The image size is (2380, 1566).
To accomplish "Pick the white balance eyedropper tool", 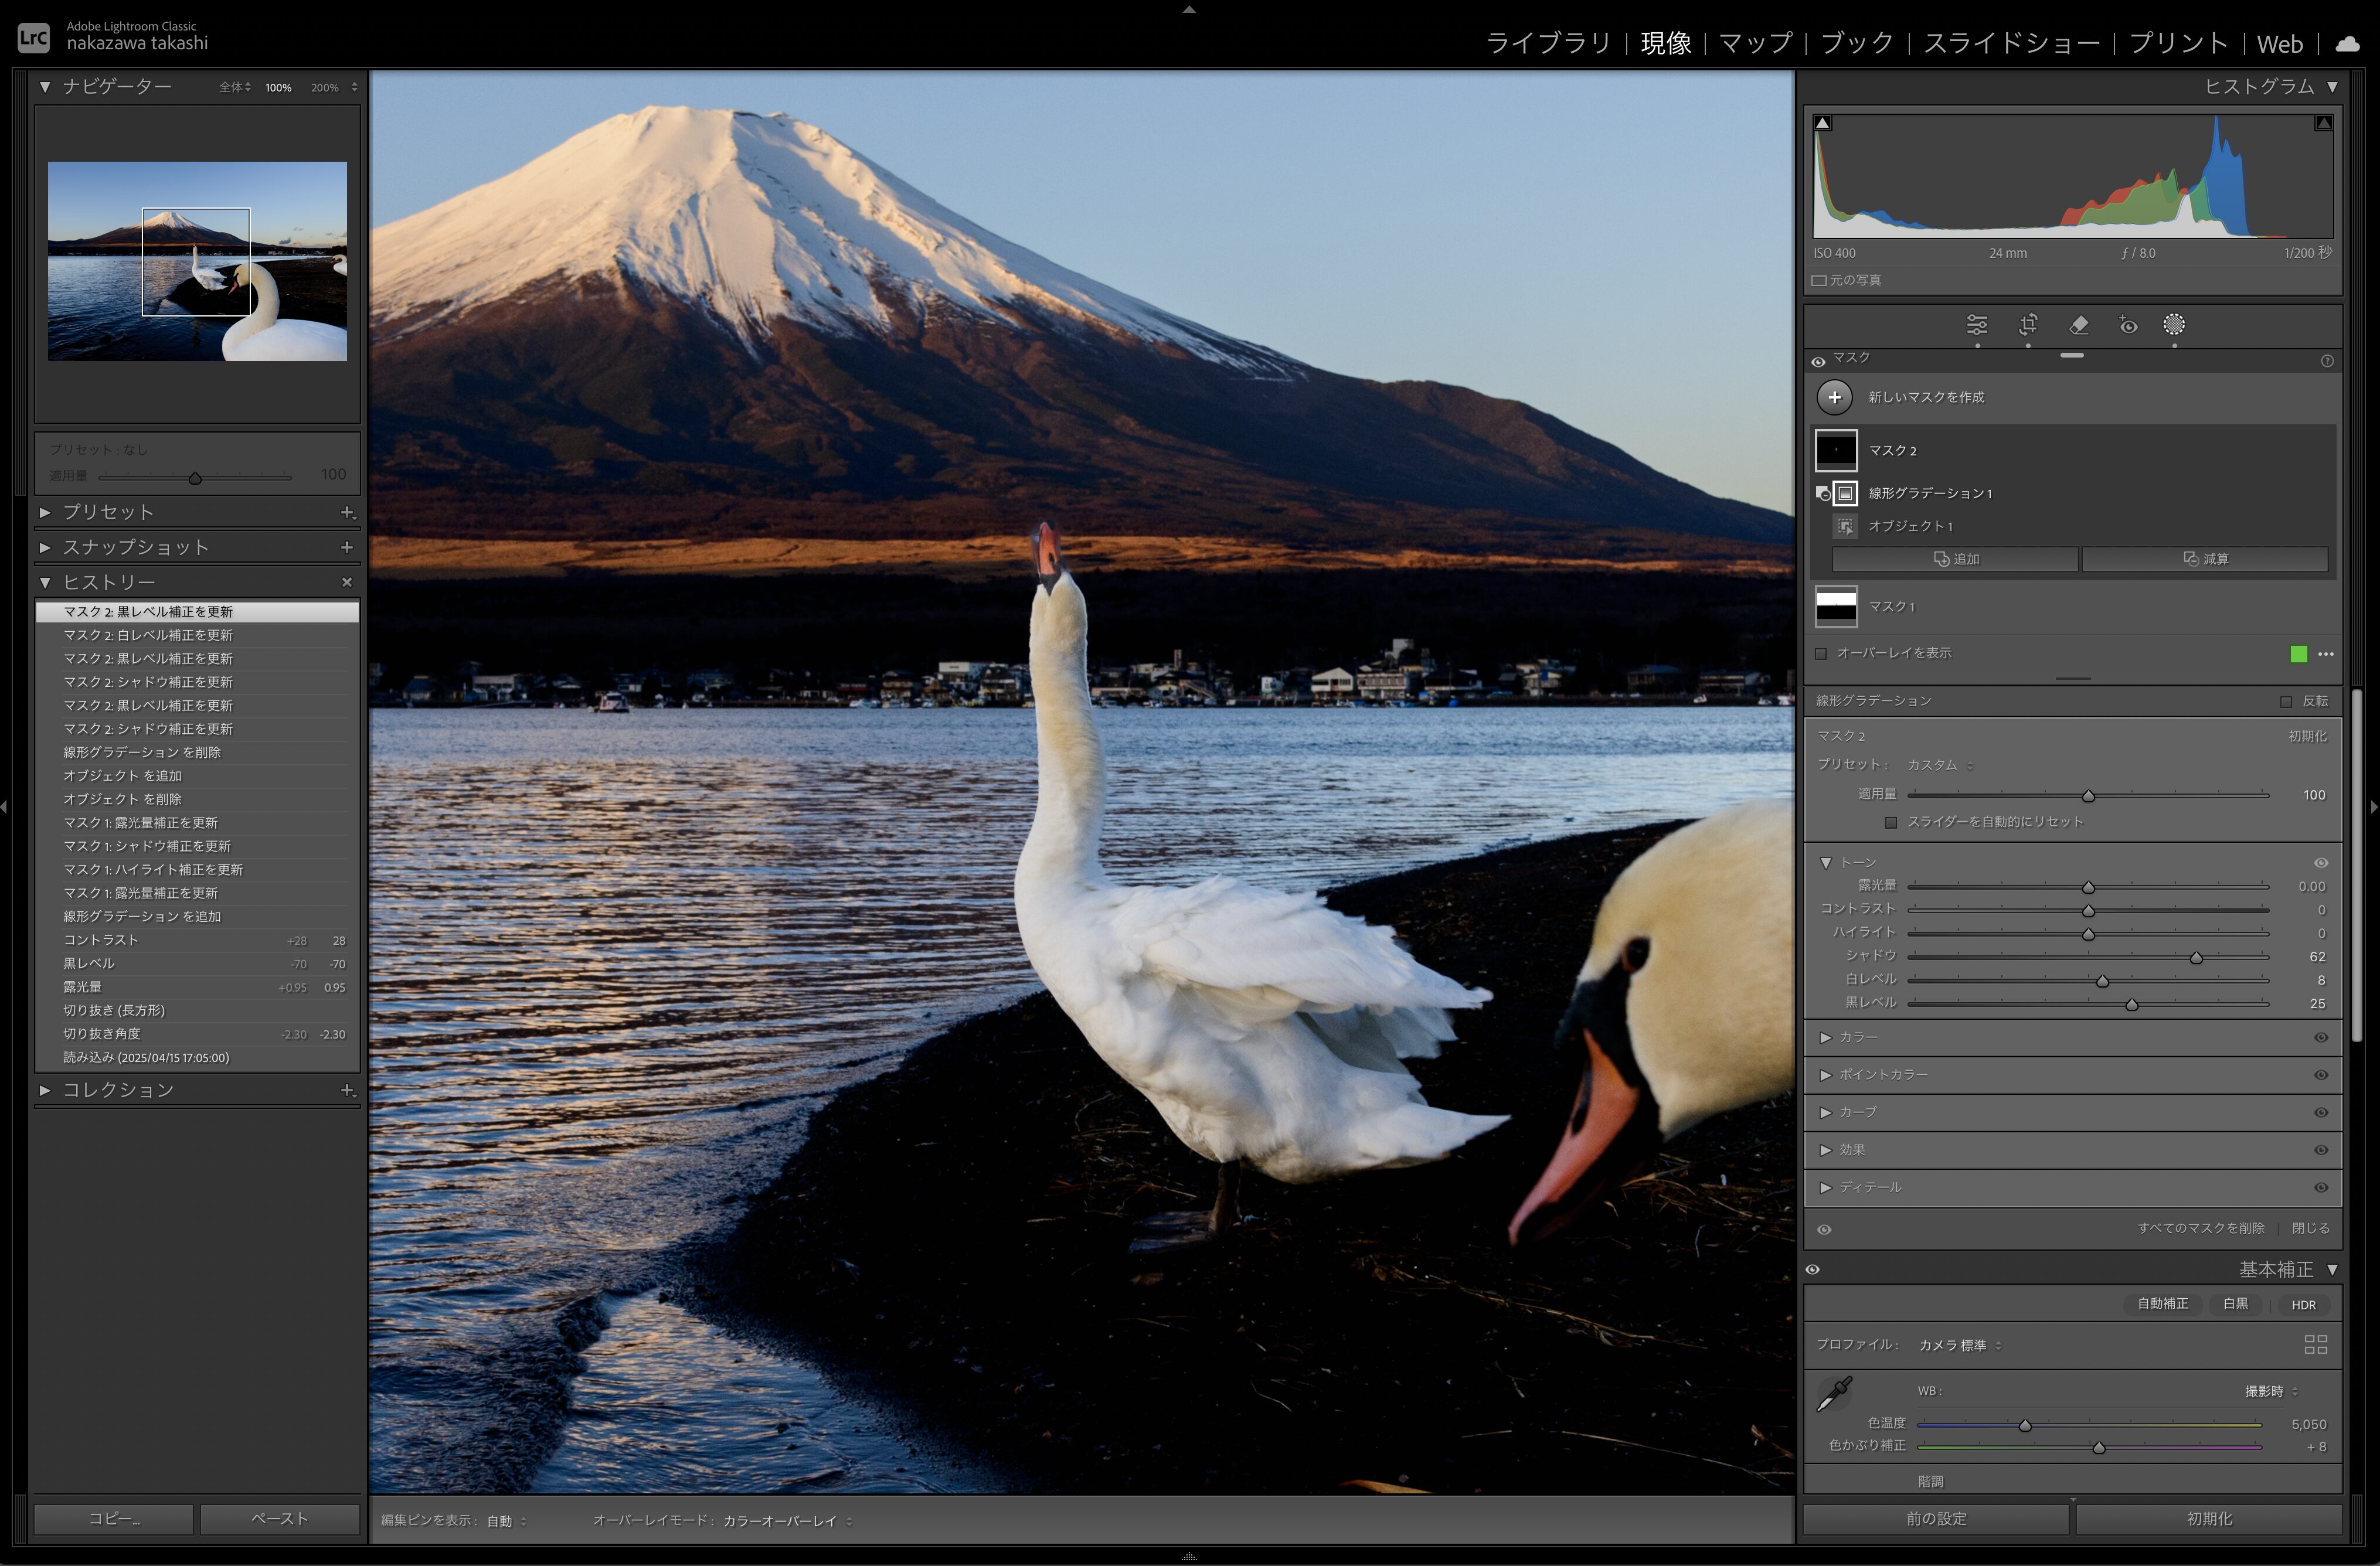I will click(x=1834, y=1393).
